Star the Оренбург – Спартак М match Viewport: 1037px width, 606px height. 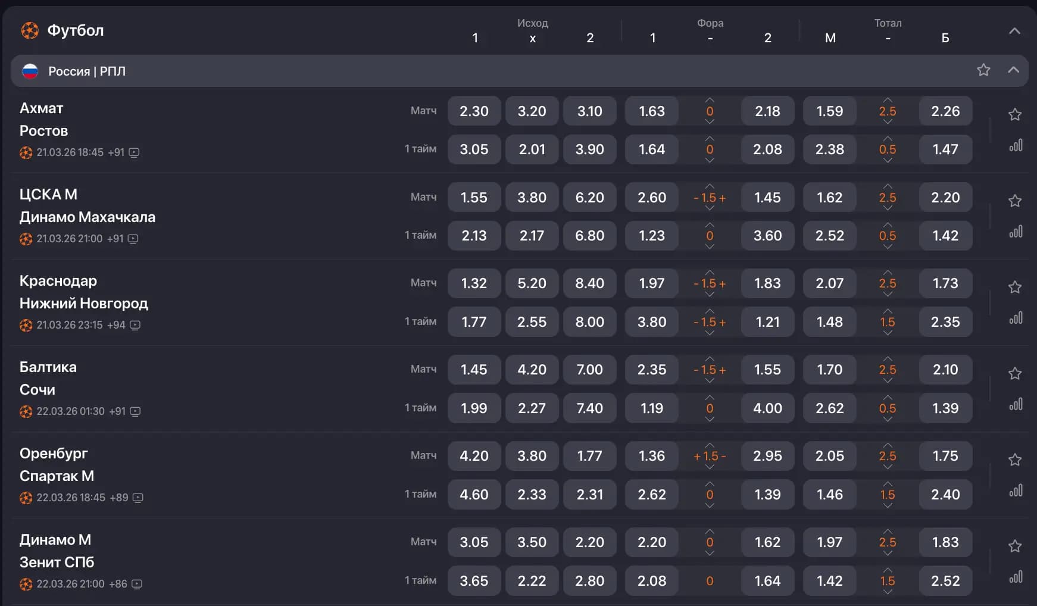point(1015,460)
